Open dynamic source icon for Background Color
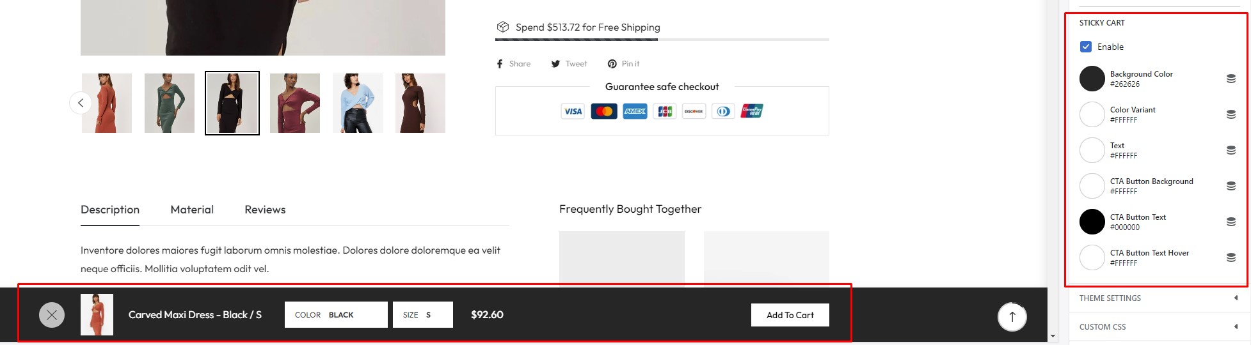This screenshot has width=1251, height=345. [1231, 79]
